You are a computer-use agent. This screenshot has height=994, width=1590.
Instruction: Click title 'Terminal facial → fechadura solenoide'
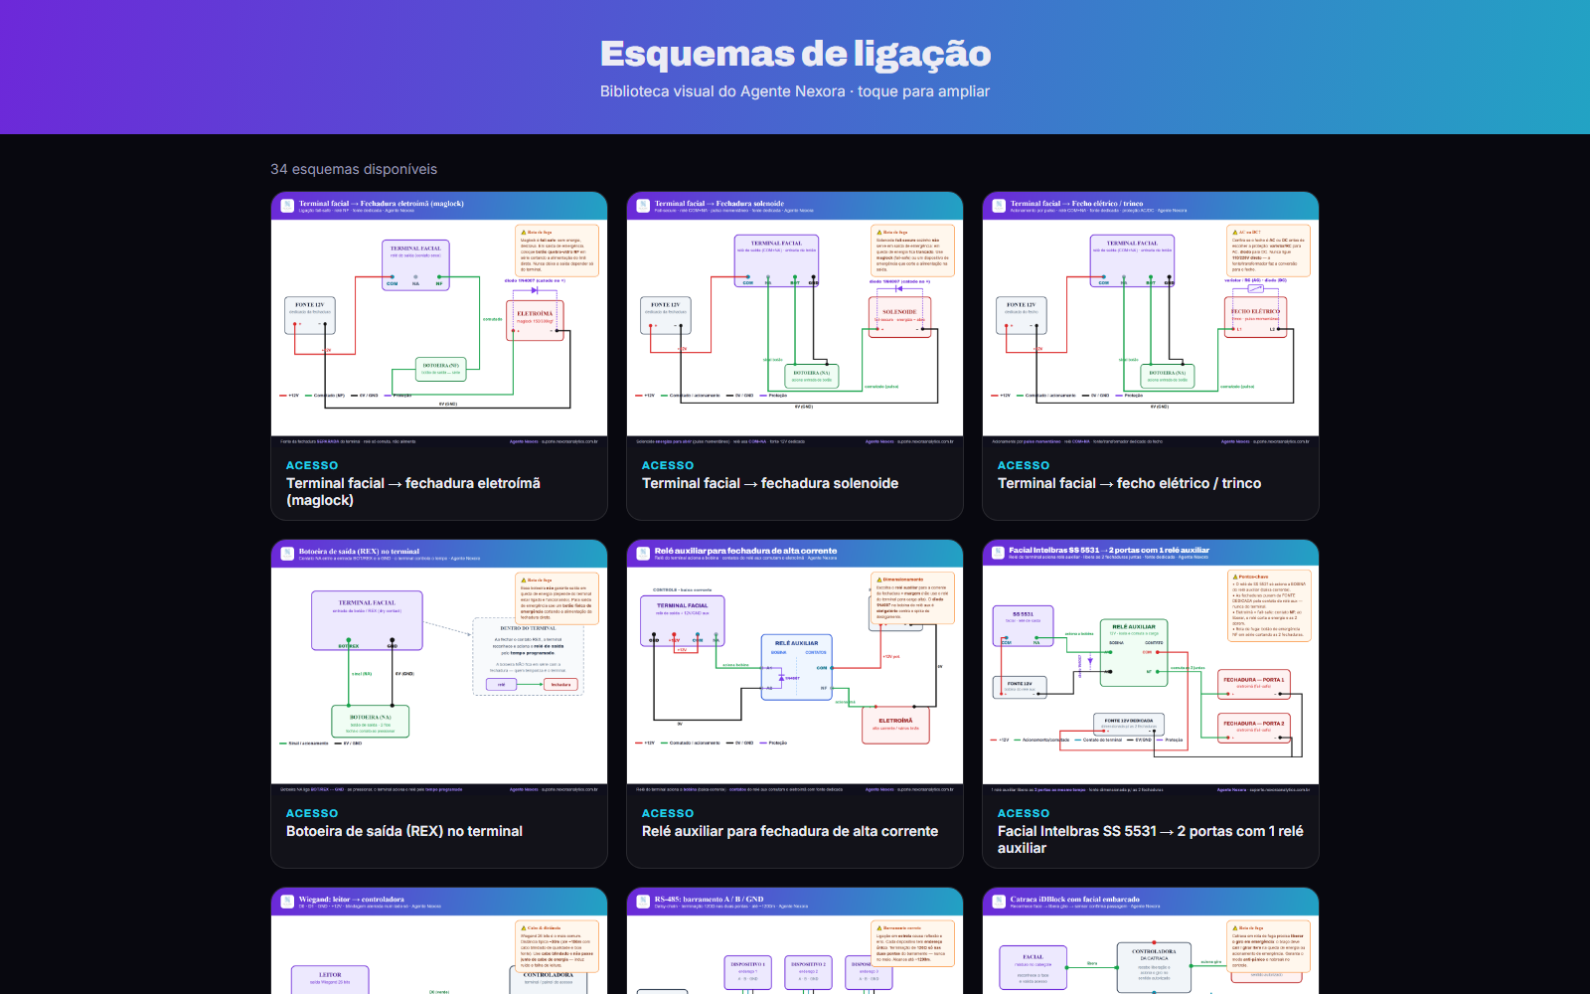coord(770,483)
